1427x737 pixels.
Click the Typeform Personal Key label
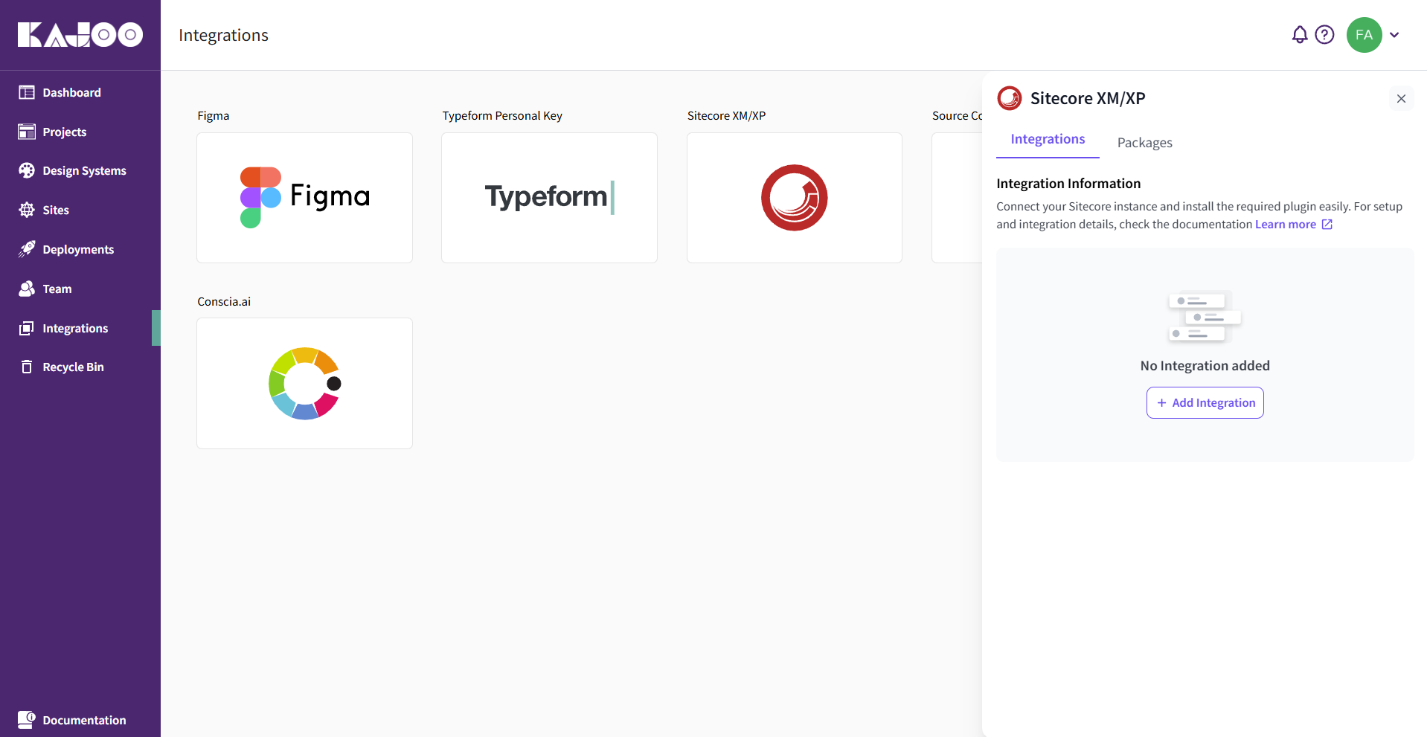[x=502, y=116]
